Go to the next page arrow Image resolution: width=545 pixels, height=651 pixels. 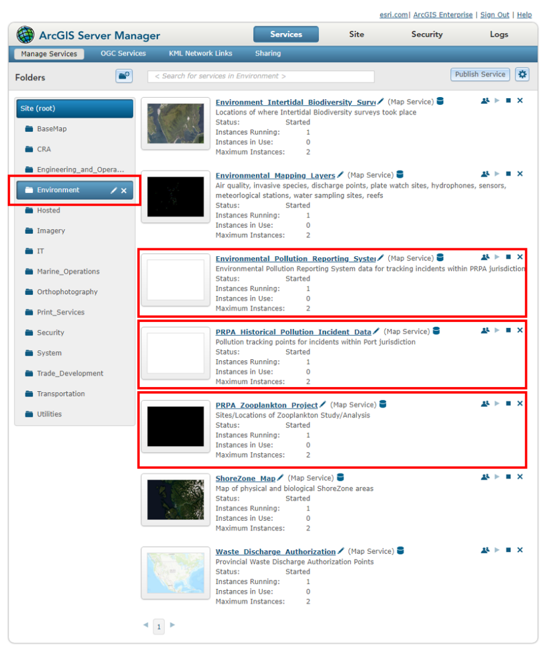coord(172,625)
